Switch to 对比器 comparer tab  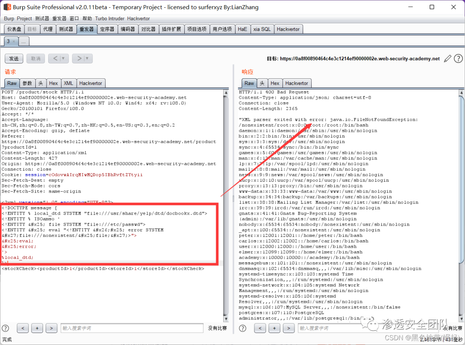[148, 29]
